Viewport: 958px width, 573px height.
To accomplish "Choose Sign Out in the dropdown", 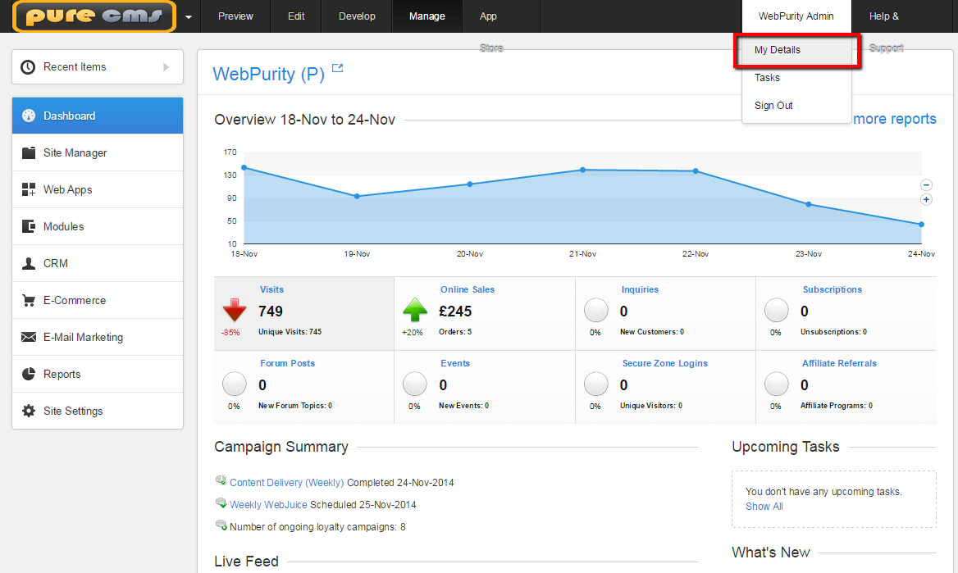I will point(773,106).
